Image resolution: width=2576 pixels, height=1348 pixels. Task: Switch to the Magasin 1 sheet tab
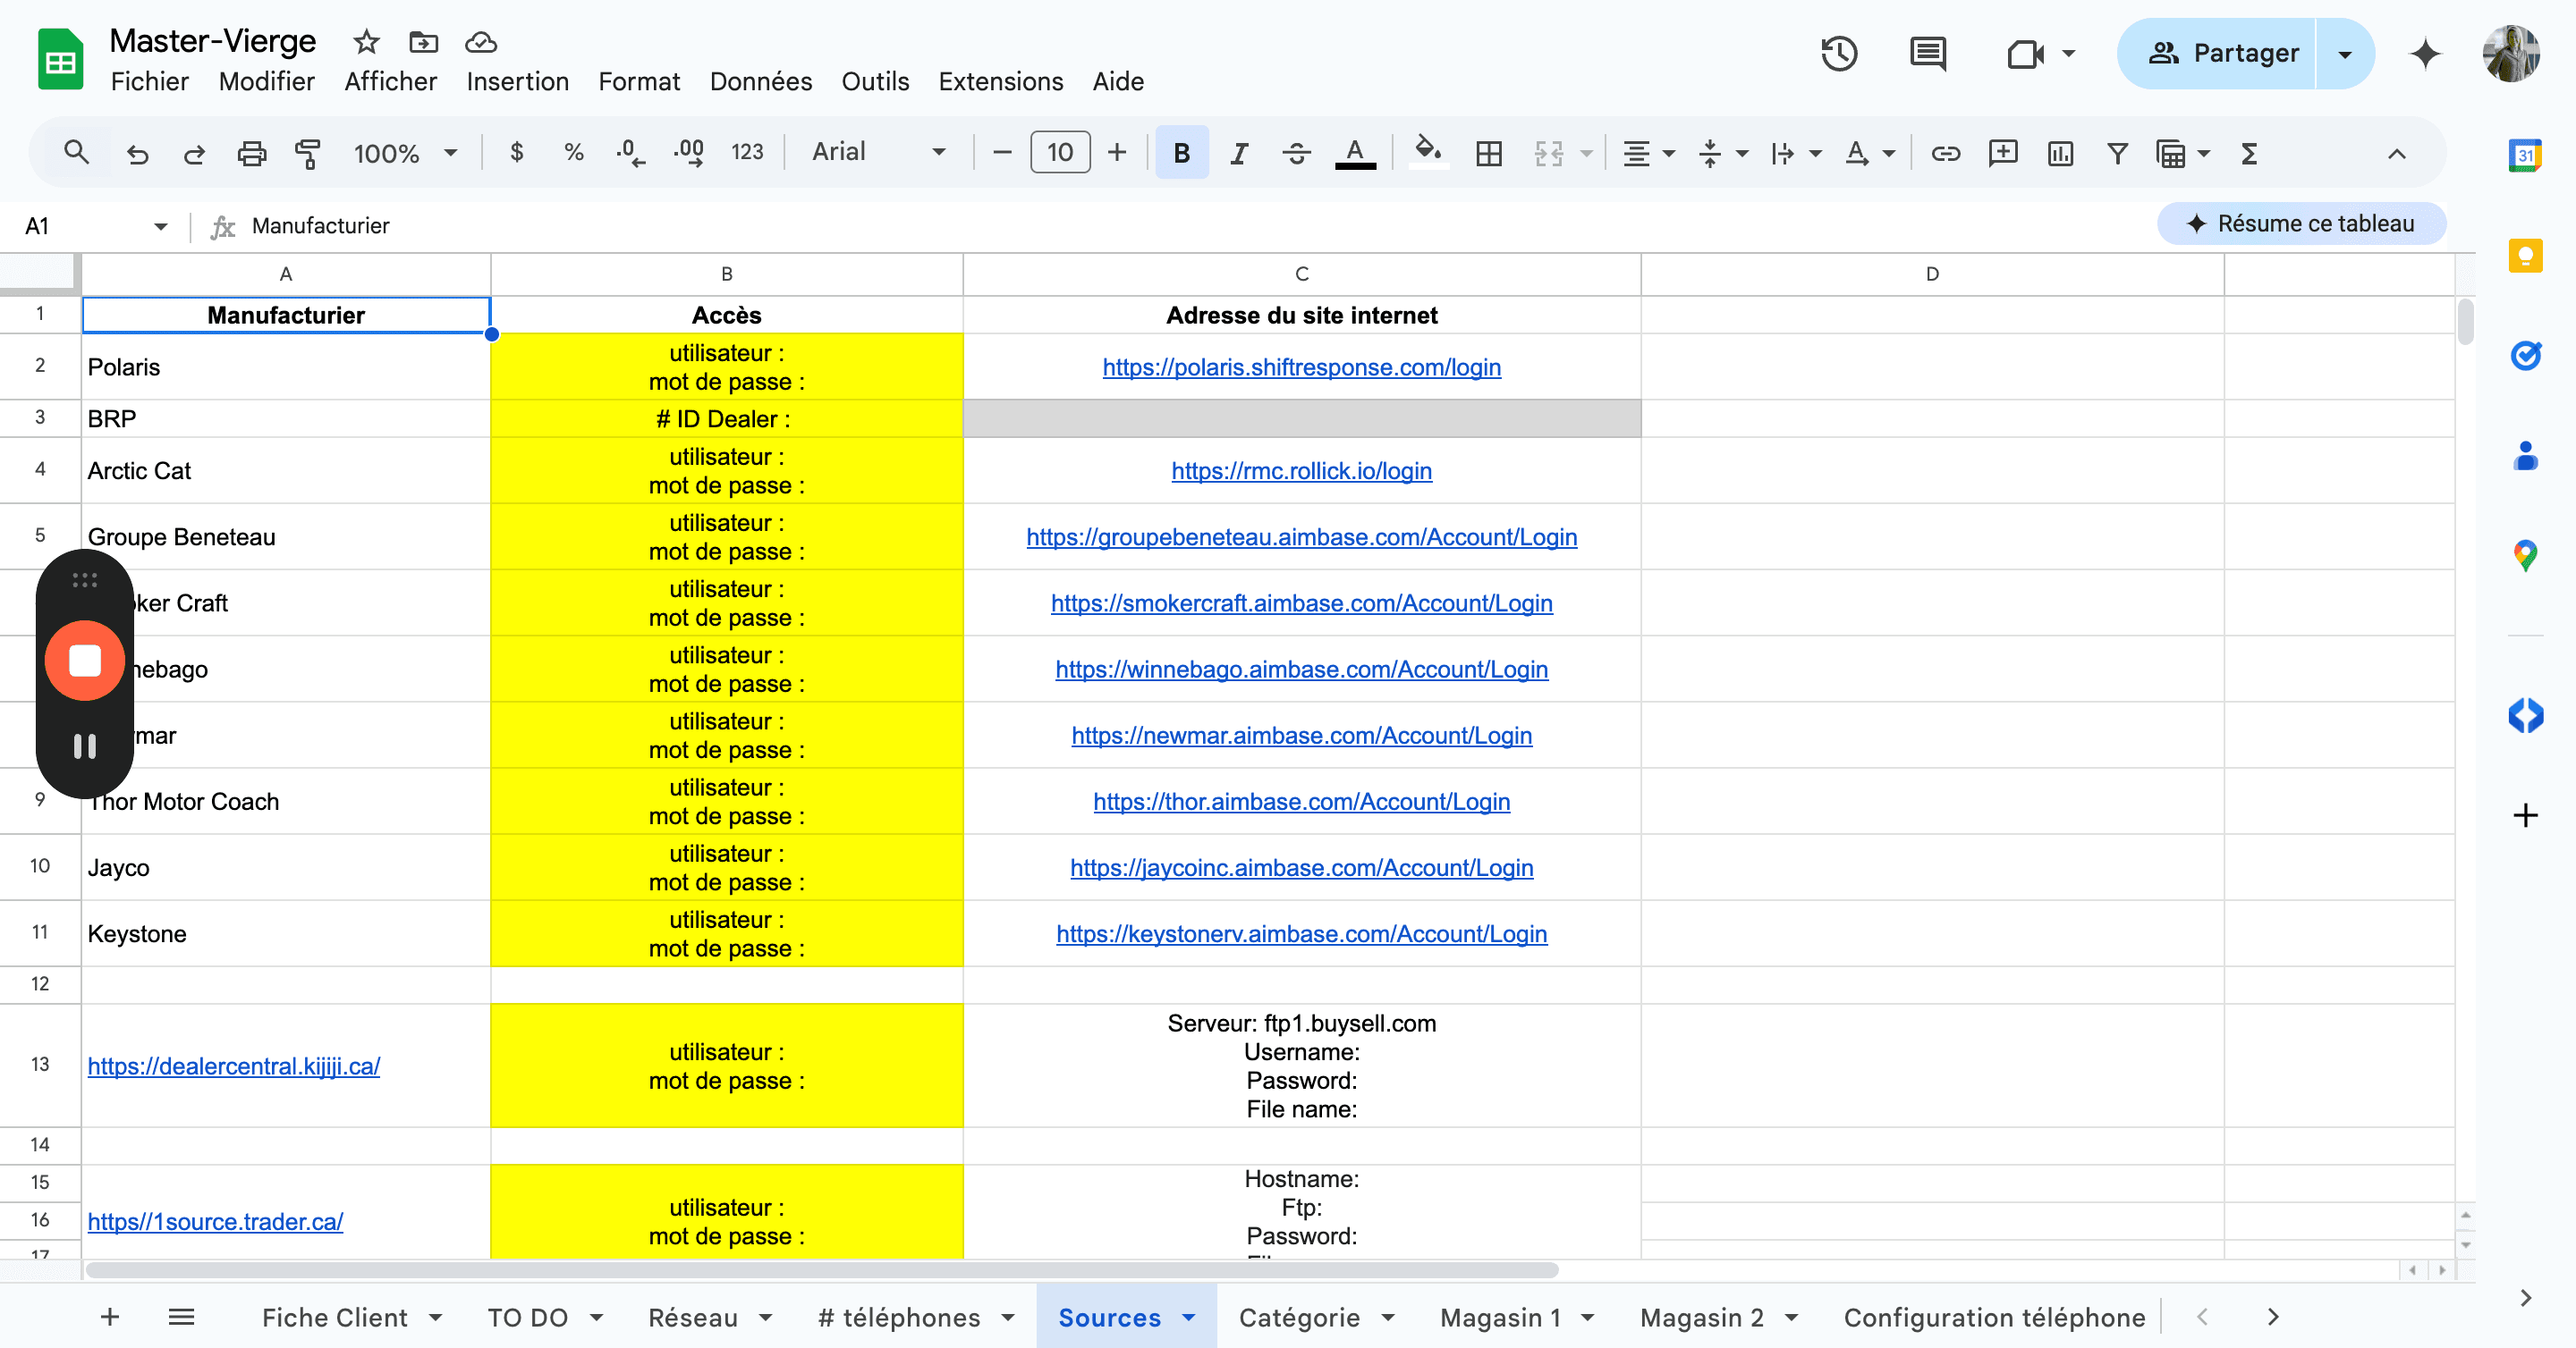click(x=1500, y=1317)
